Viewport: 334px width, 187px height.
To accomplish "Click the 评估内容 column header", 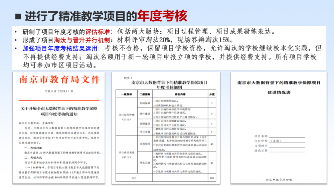I will click(179, 94).
